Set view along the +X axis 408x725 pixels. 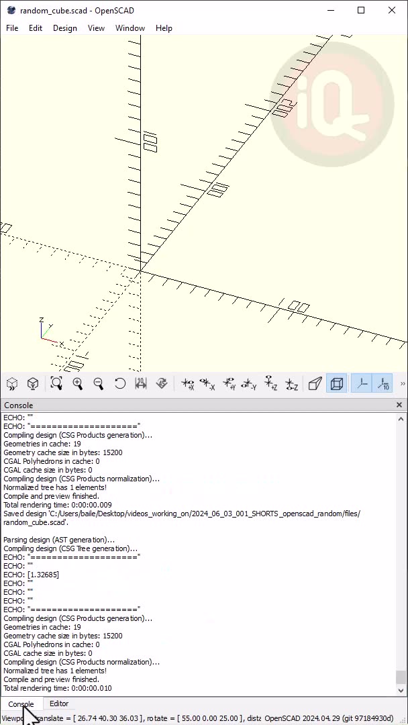(188, 384)
